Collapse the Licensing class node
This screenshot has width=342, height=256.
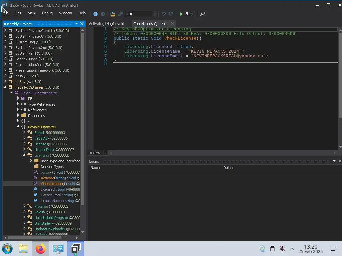point(24,155)
